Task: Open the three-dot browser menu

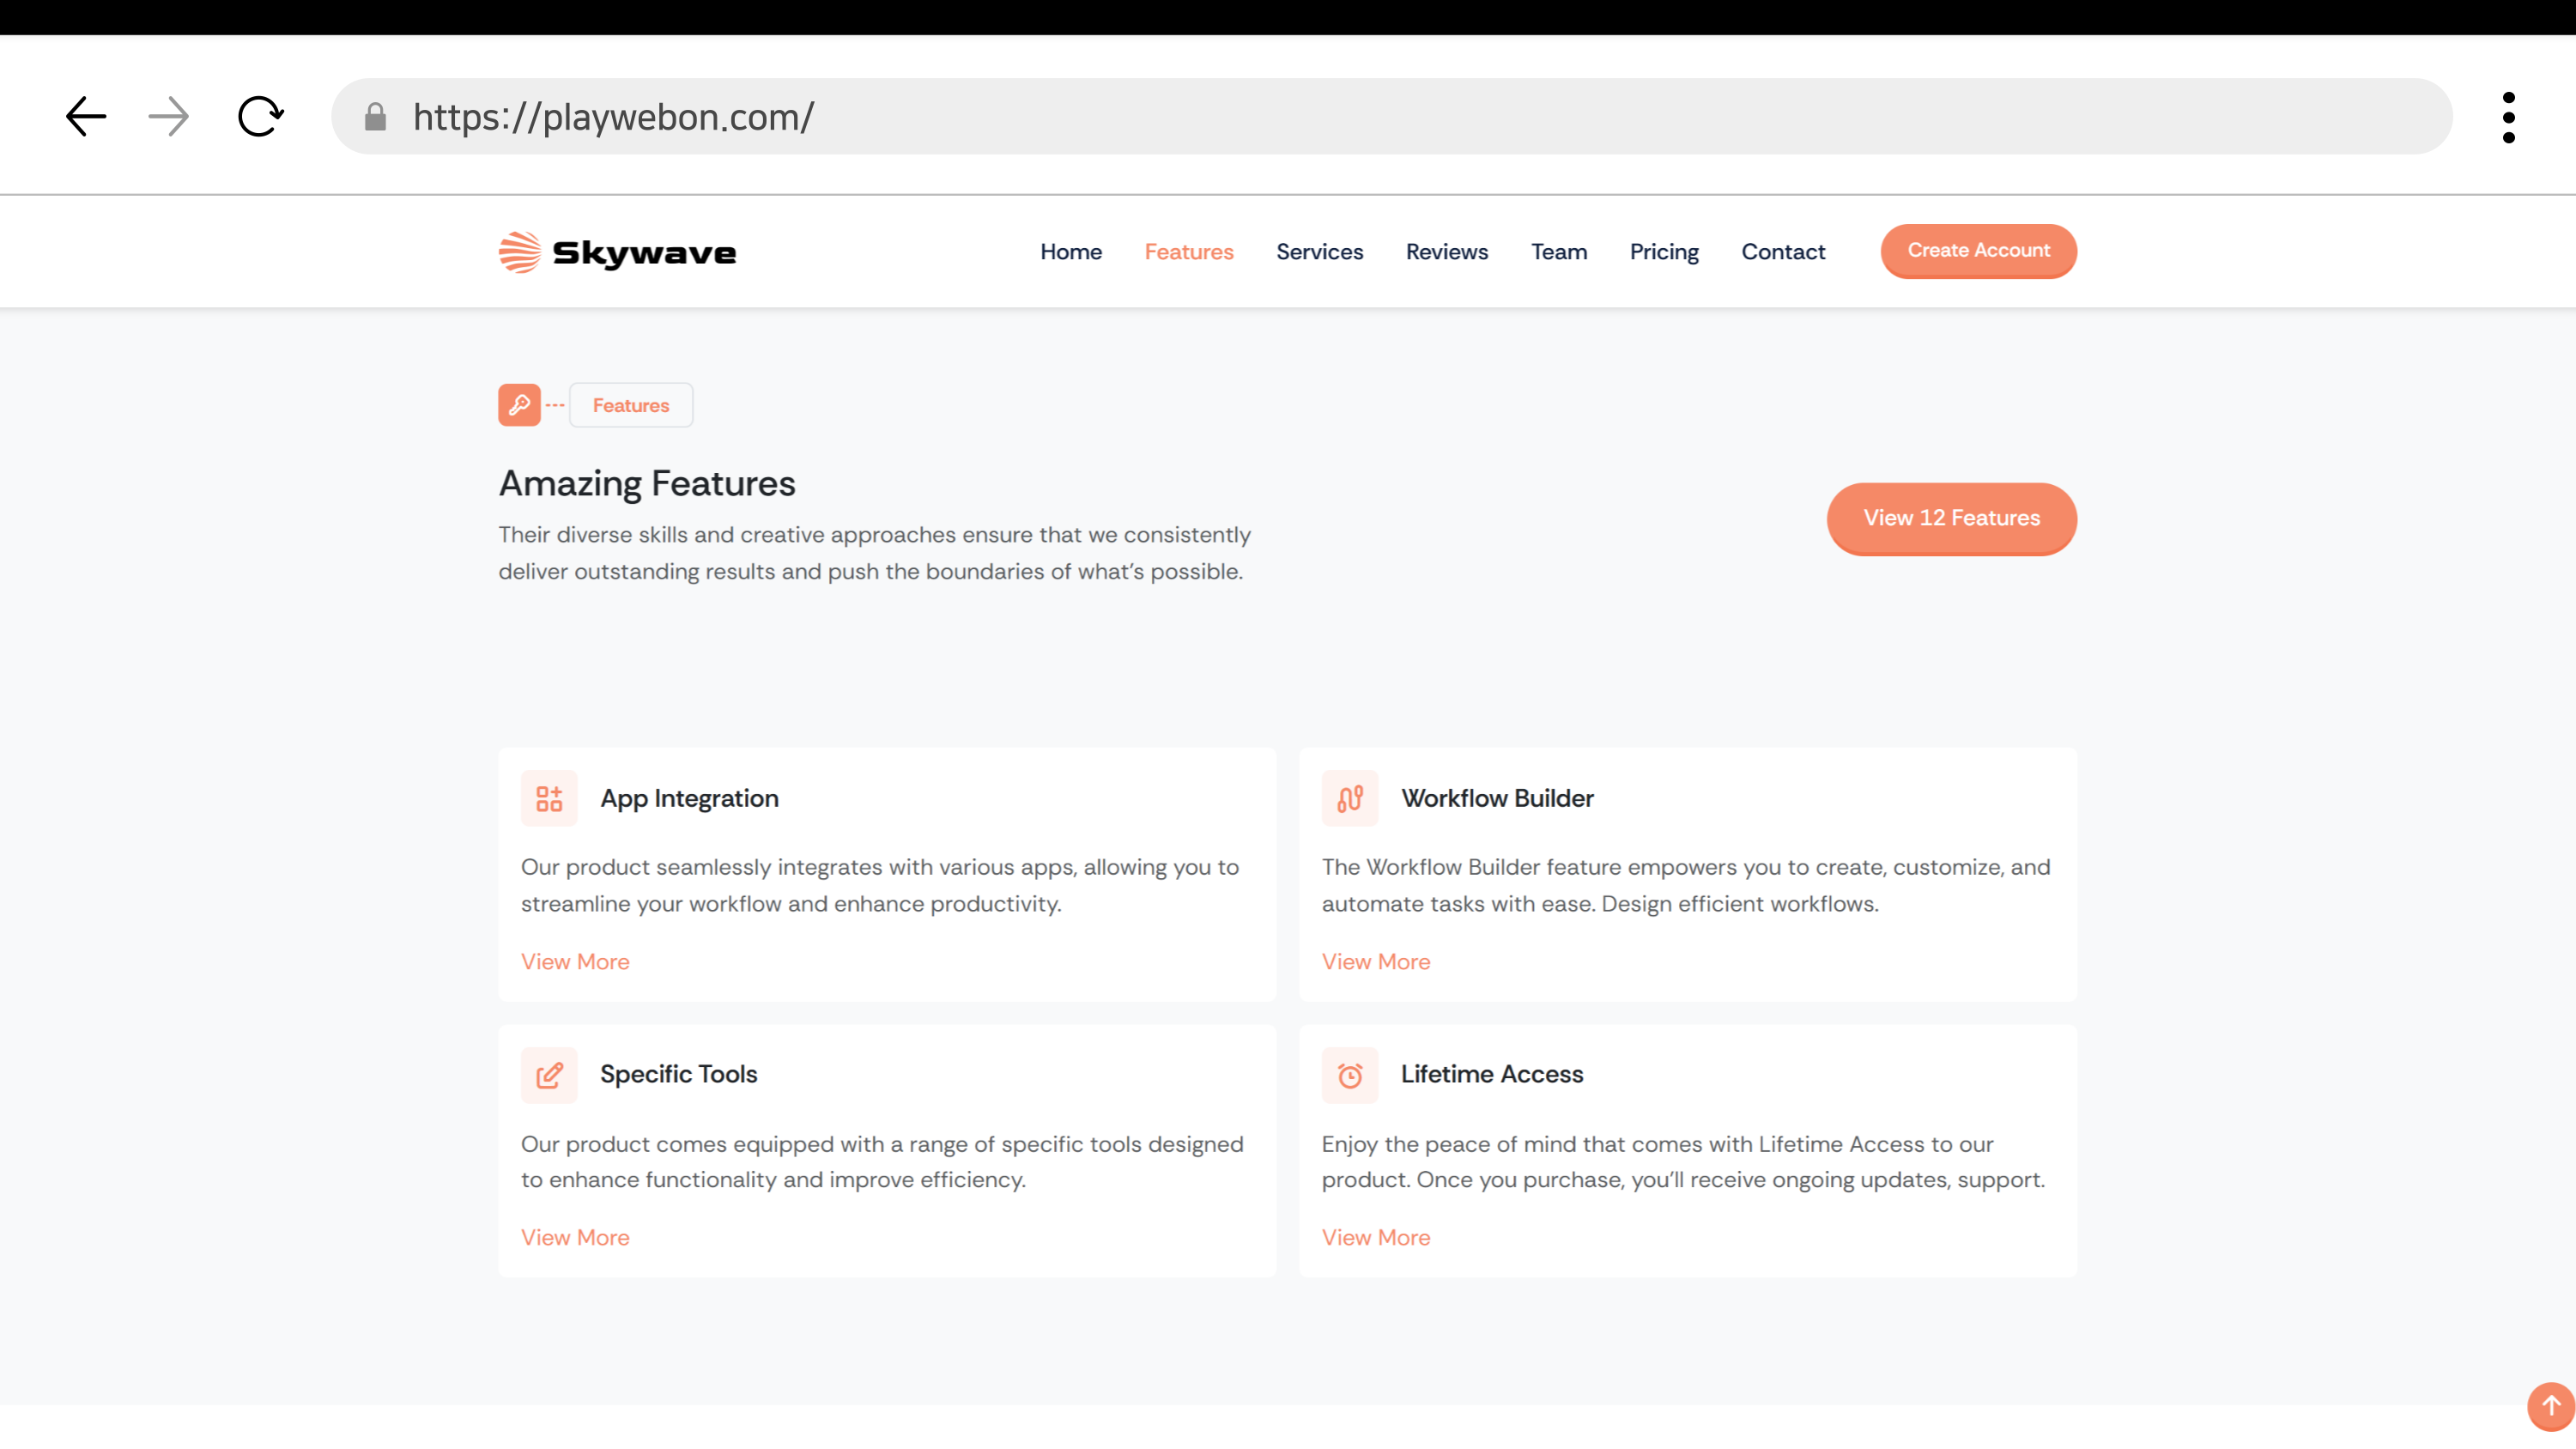Action: click(2508, 117)
